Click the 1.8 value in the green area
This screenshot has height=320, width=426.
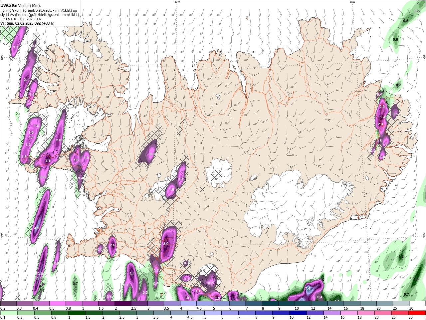click(416, 279)
